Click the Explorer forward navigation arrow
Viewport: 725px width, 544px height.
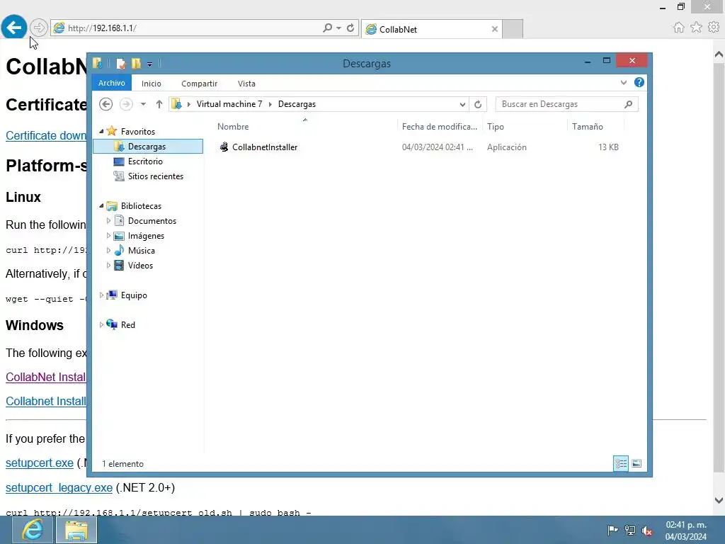(126, 104)
